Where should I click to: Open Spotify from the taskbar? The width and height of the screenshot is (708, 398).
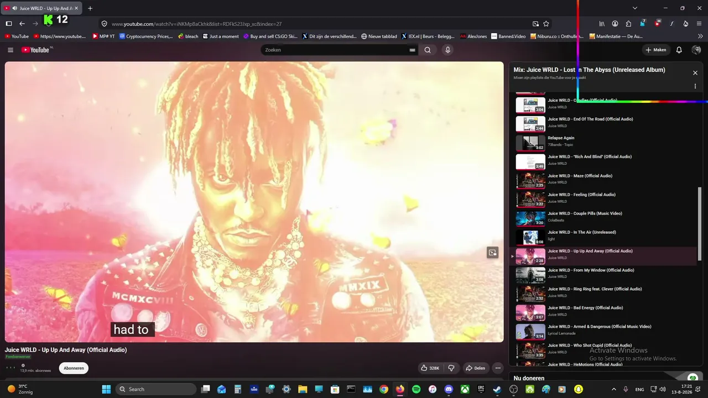(x=417, y=389)
